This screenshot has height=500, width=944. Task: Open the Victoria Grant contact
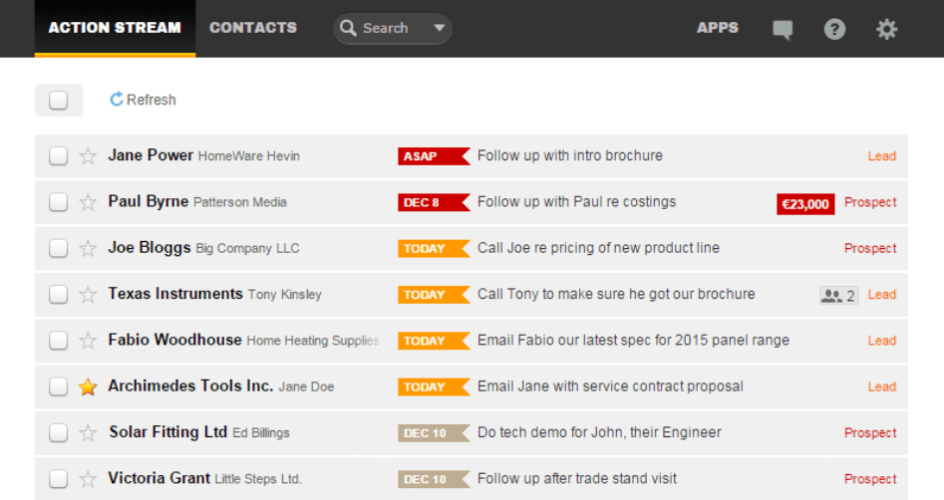click(x=158, y=478)
